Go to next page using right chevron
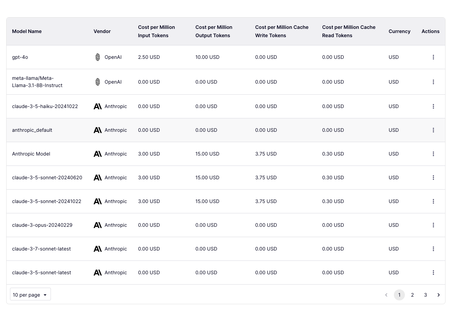 point(438,295)
